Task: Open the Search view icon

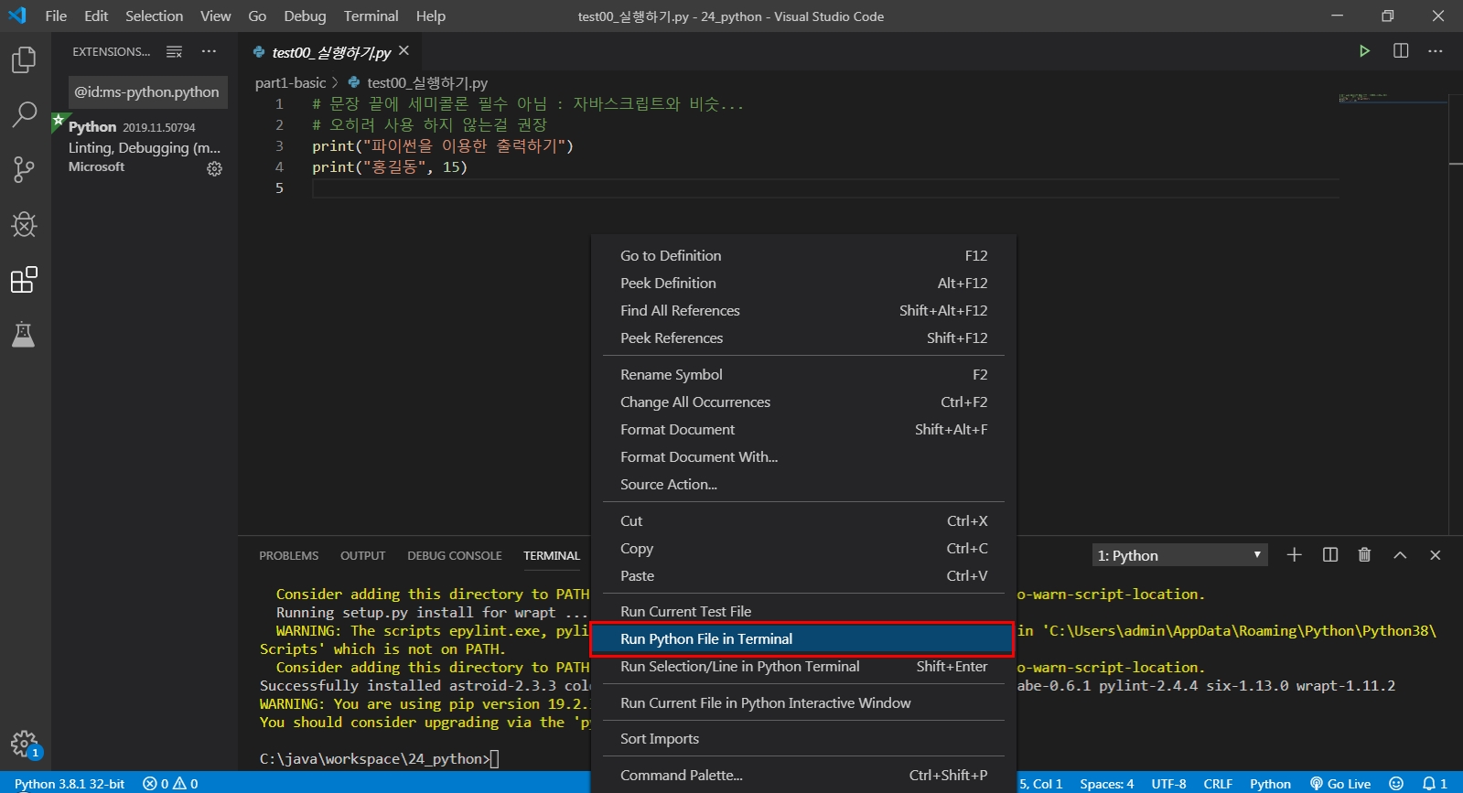Action: point(24,115)
